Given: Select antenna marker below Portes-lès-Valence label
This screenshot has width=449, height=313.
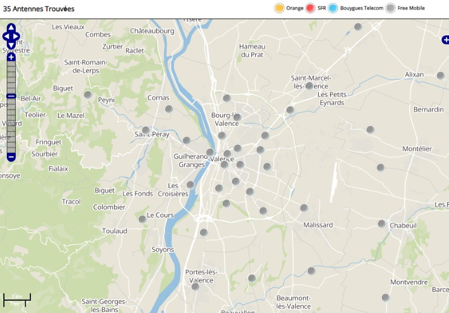Looking at the screenshot, I should 195,287.
